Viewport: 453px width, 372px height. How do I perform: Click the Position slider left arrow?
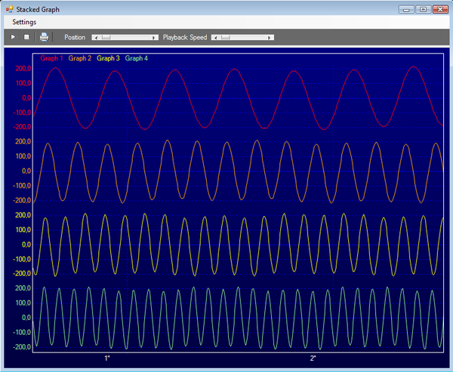[94, 37]
